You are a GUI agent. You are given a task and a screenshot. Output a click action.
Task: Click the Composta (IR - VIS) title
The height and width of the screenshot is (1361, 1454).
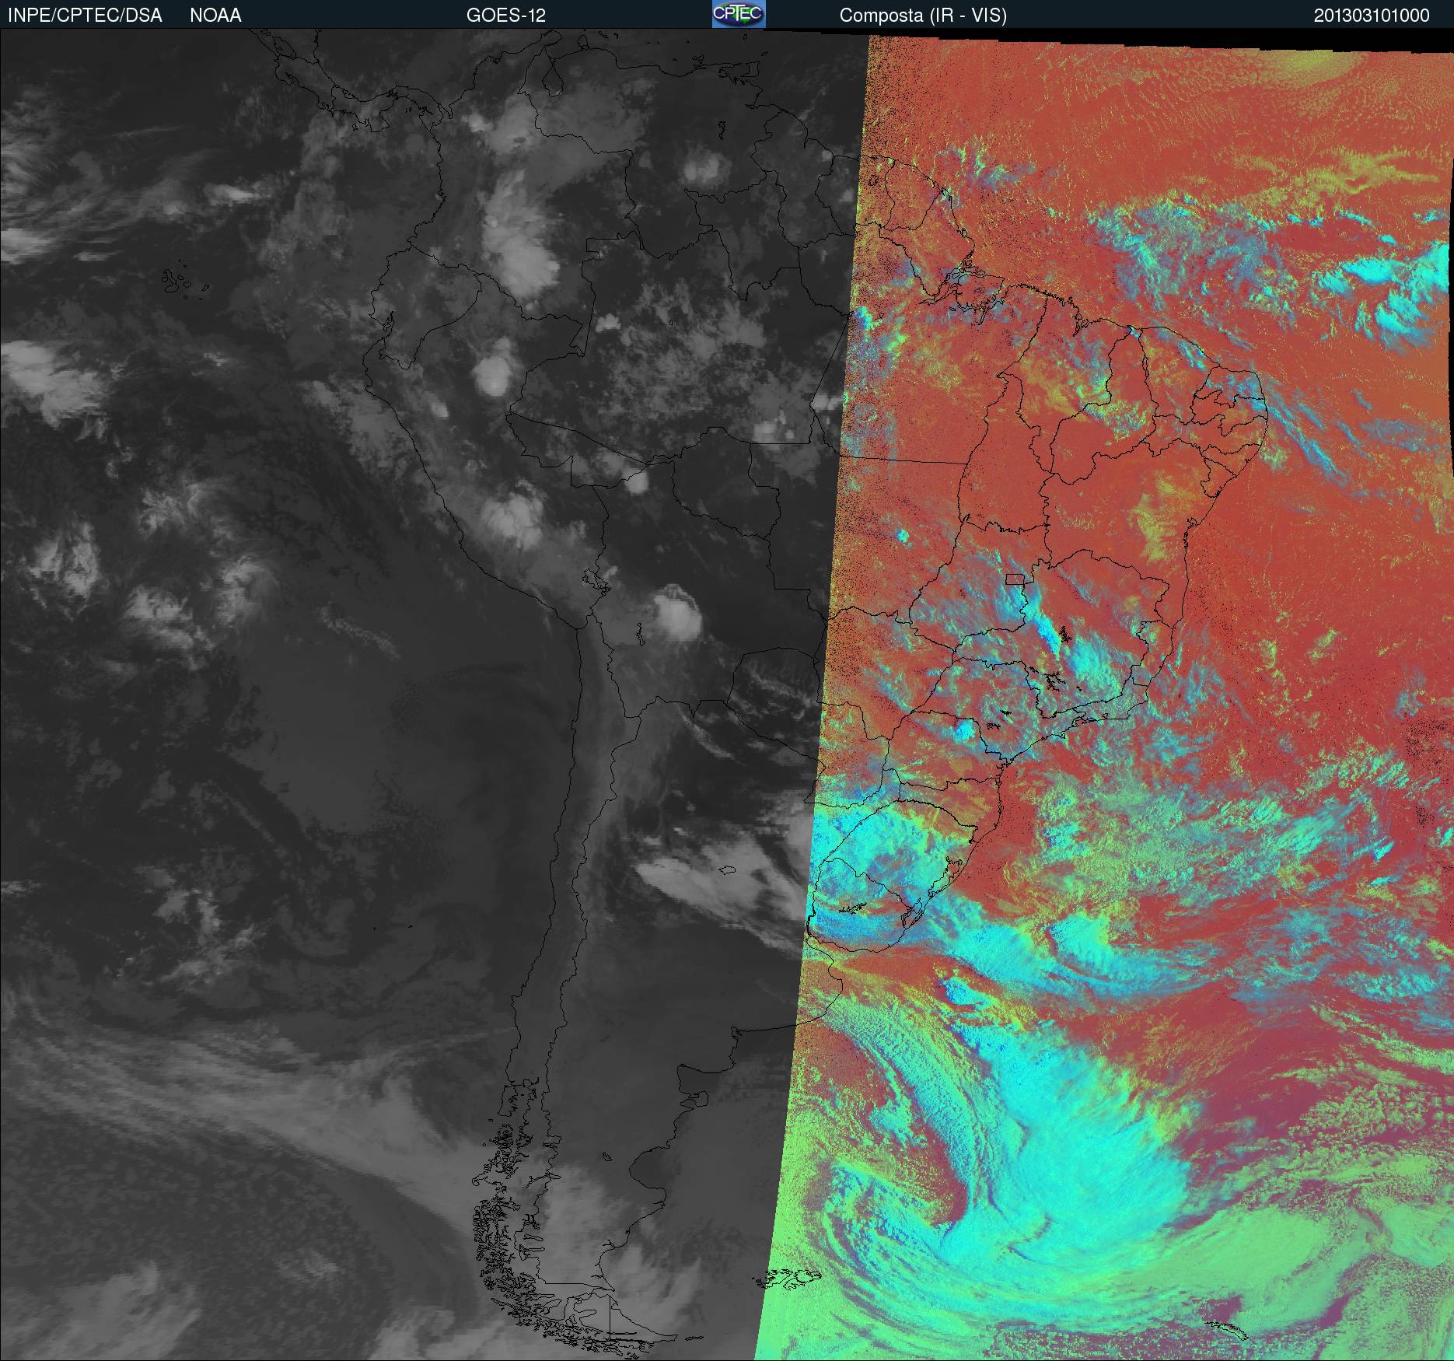pos(923,16)
